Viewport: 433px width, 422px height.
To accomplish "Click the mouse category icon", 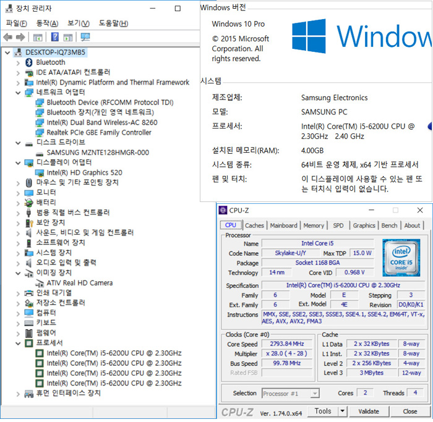I will tap(28, 183).
